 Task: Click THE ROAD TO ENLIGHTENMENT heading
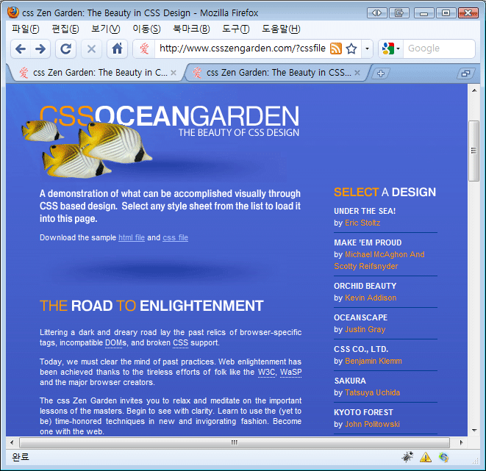[151, 306]
